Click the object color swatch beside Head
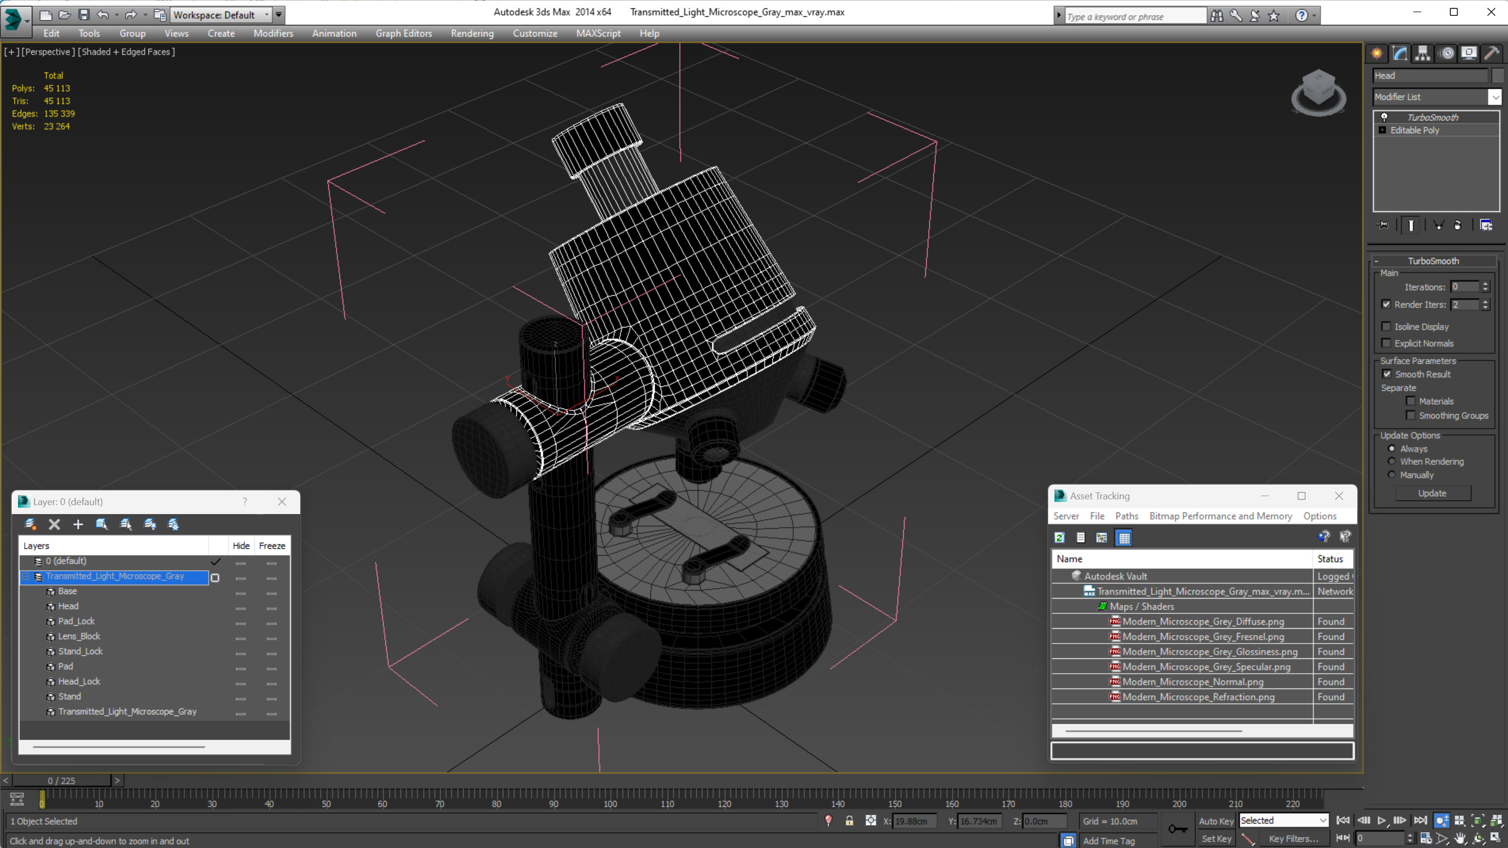 click(x=1497, y=76)
